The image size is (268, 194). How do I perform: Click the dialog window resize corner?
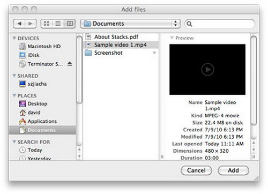pyautogui.click(x=257, y=178)
